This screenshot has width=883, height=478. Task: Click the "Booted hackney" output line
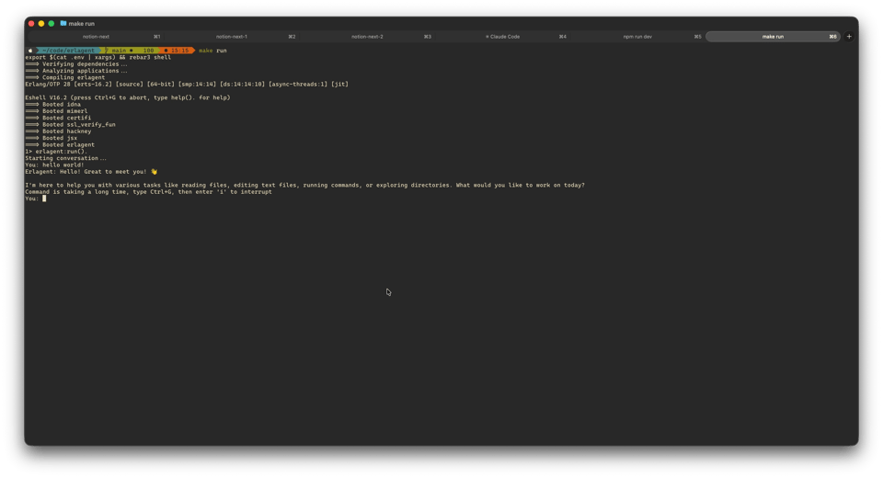pyautogui.click(x=66, y=131)
